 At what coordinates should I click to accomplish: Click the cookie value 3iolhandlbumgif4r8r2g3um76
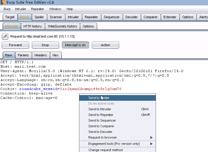click(x=91, y=89)
